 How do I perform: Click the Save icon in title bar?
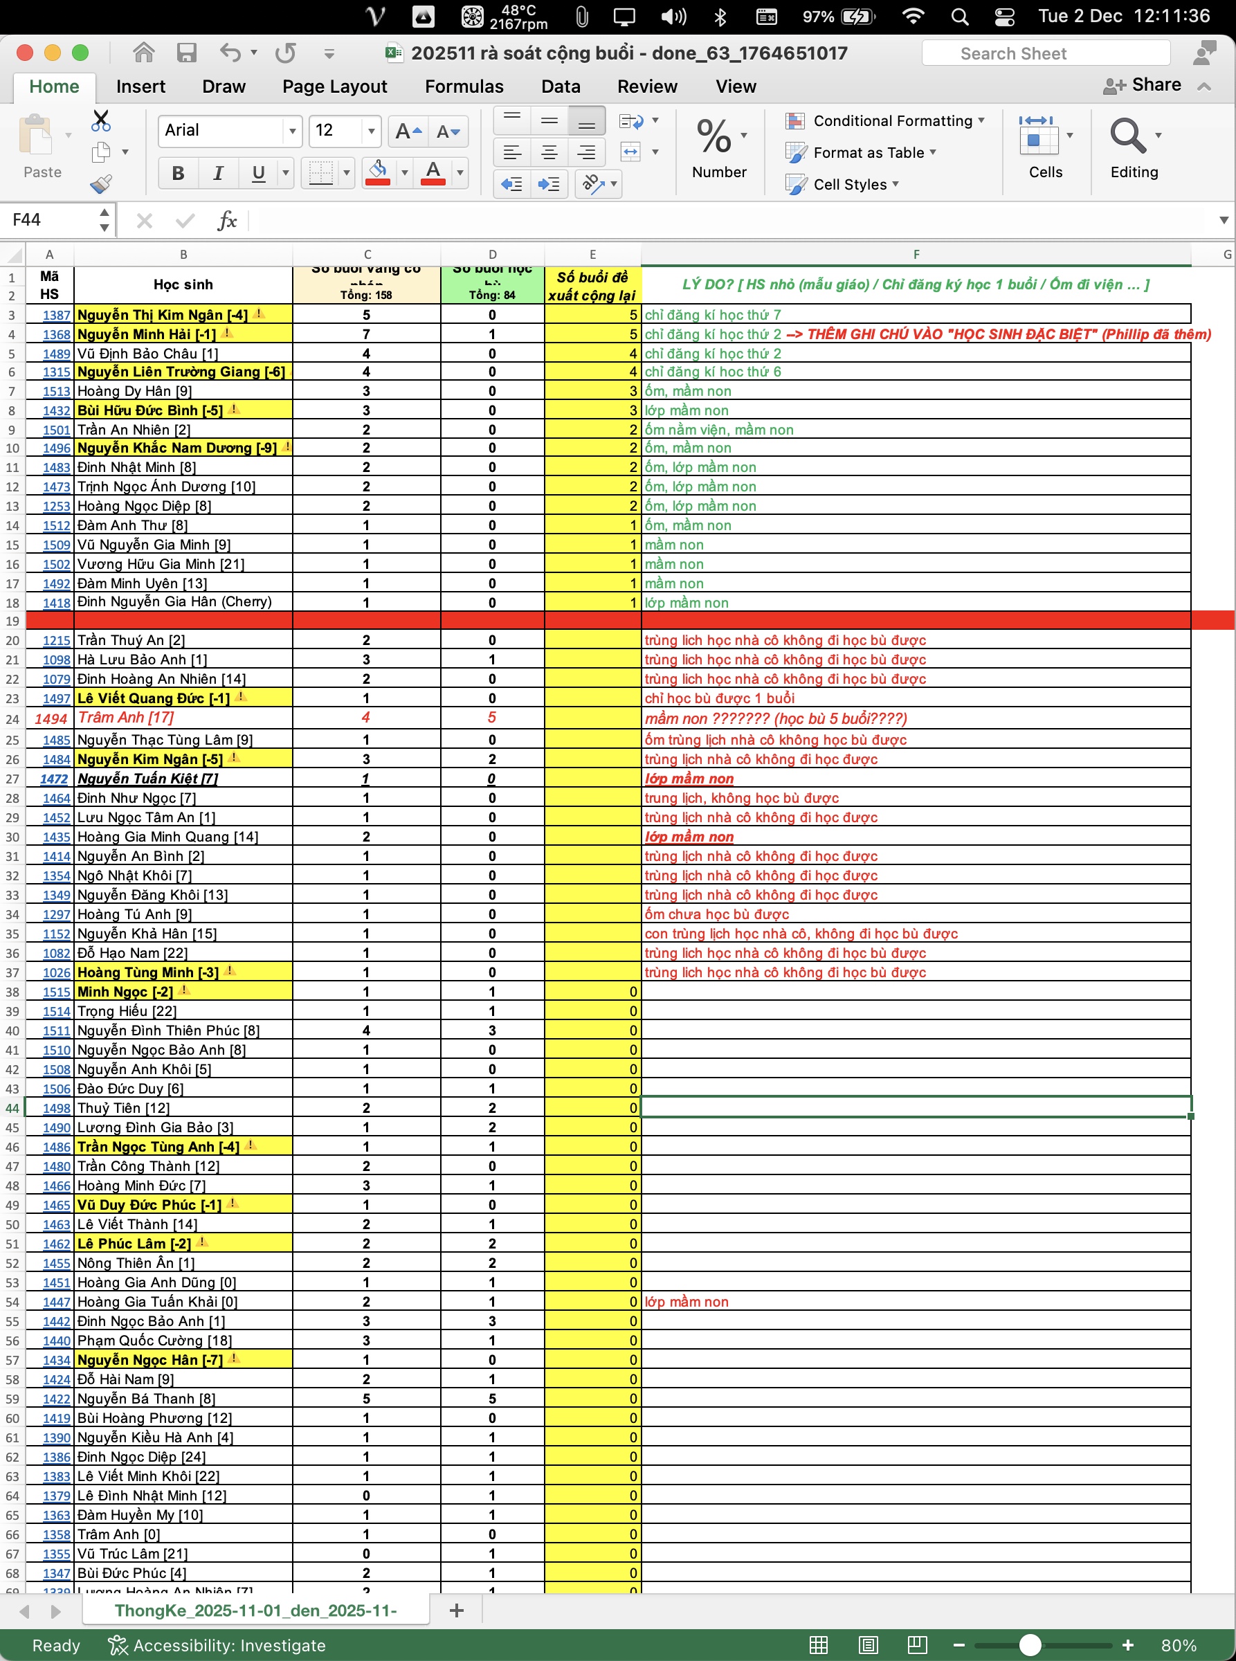(x=186, y=53)
